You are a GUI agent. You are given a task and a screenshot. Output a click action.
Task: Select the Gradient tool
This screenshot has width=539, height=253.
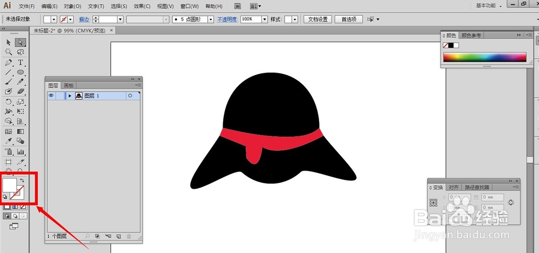tap(20, 131)
